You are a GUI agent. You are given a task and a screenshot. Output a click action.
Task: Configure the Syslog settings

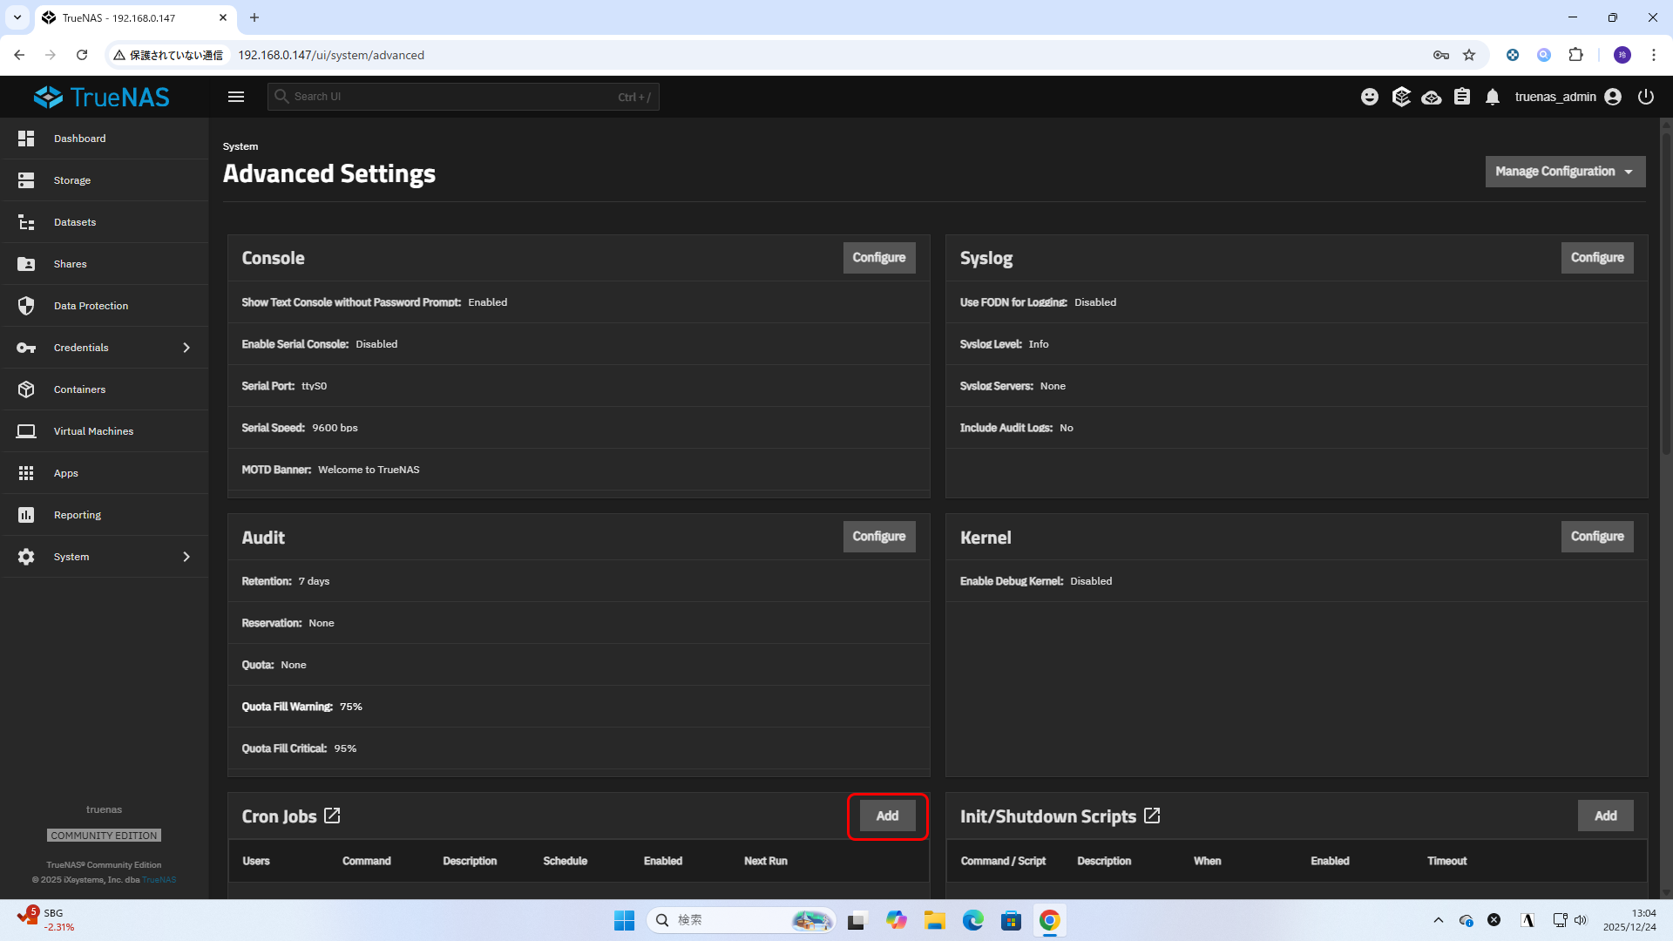[x=1596, y=258]
